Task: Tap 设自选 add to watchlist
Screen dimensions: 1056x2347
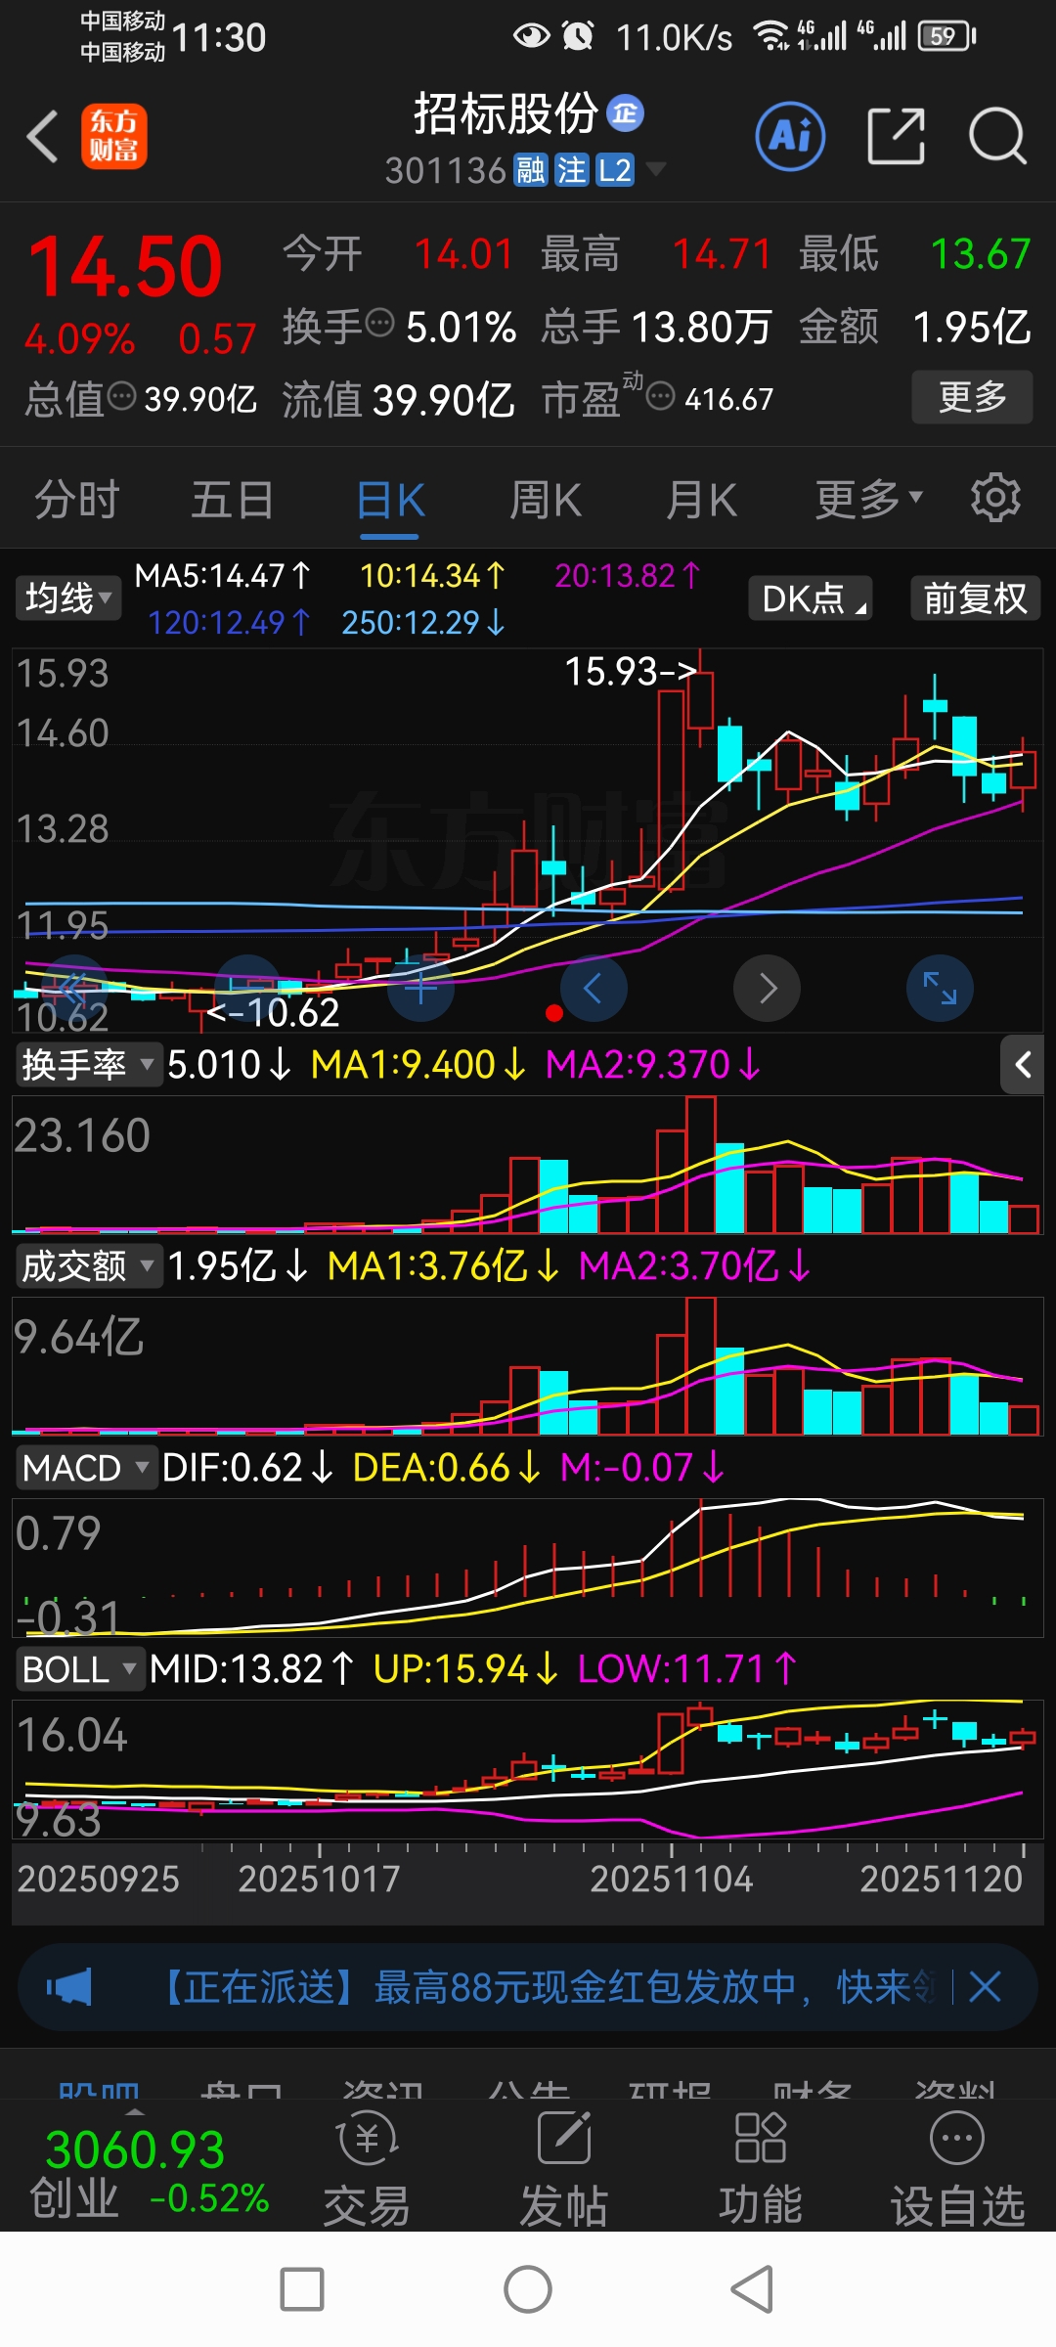Action: pyautogui.click(x=957, y=2169)
